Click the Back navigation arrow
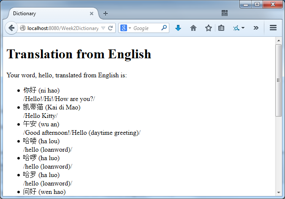Image resolution: width=285 pixels, height=199 pixels. (x=11, y=28)
